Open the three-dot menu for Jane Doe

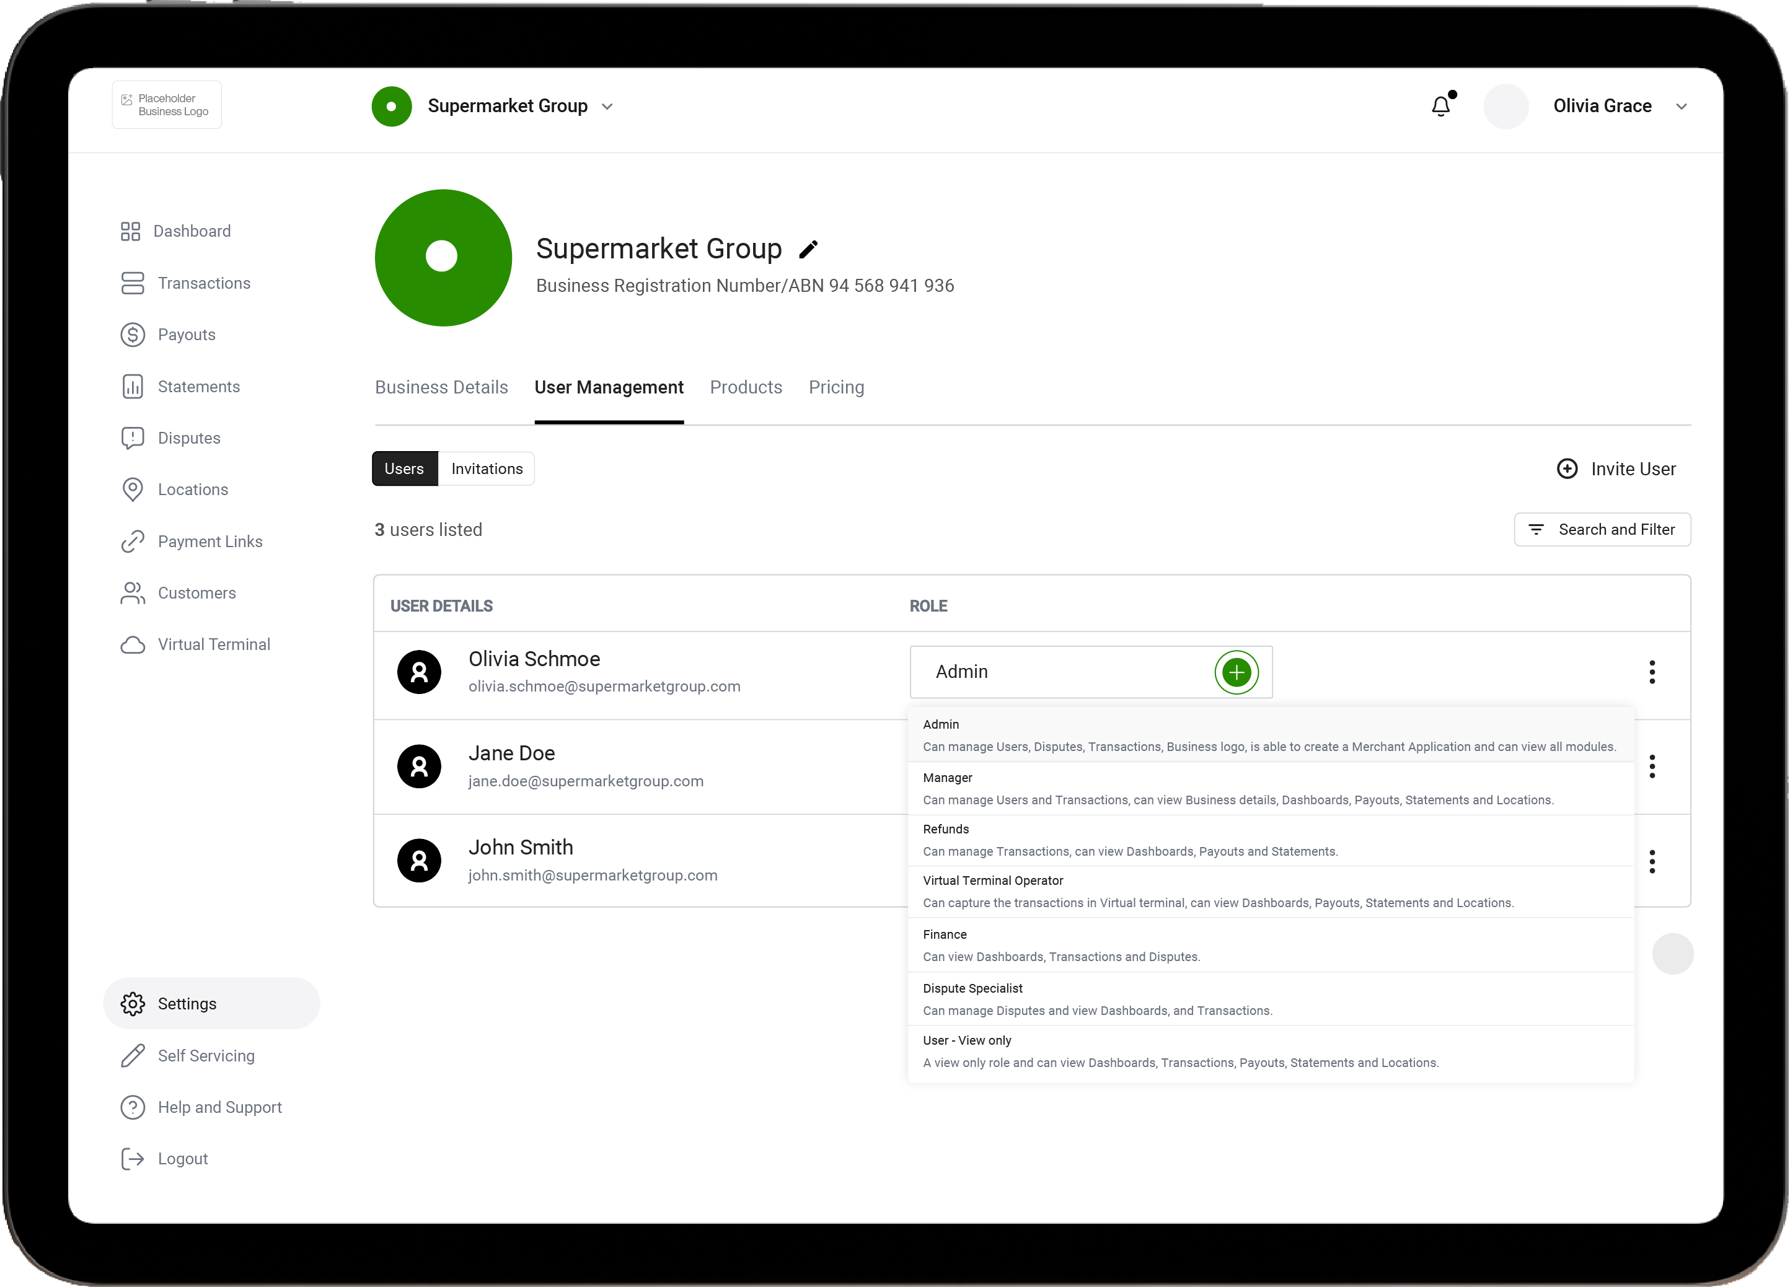click(x=1652, y=766)
